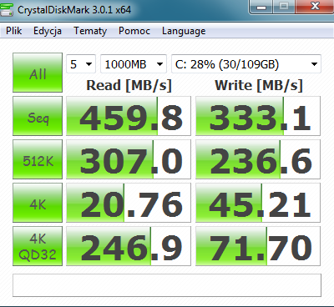Image resolution: width=334 pixels, height=307 pixels.
Task: Open the Tematy menu
Action: pos(90,31)
